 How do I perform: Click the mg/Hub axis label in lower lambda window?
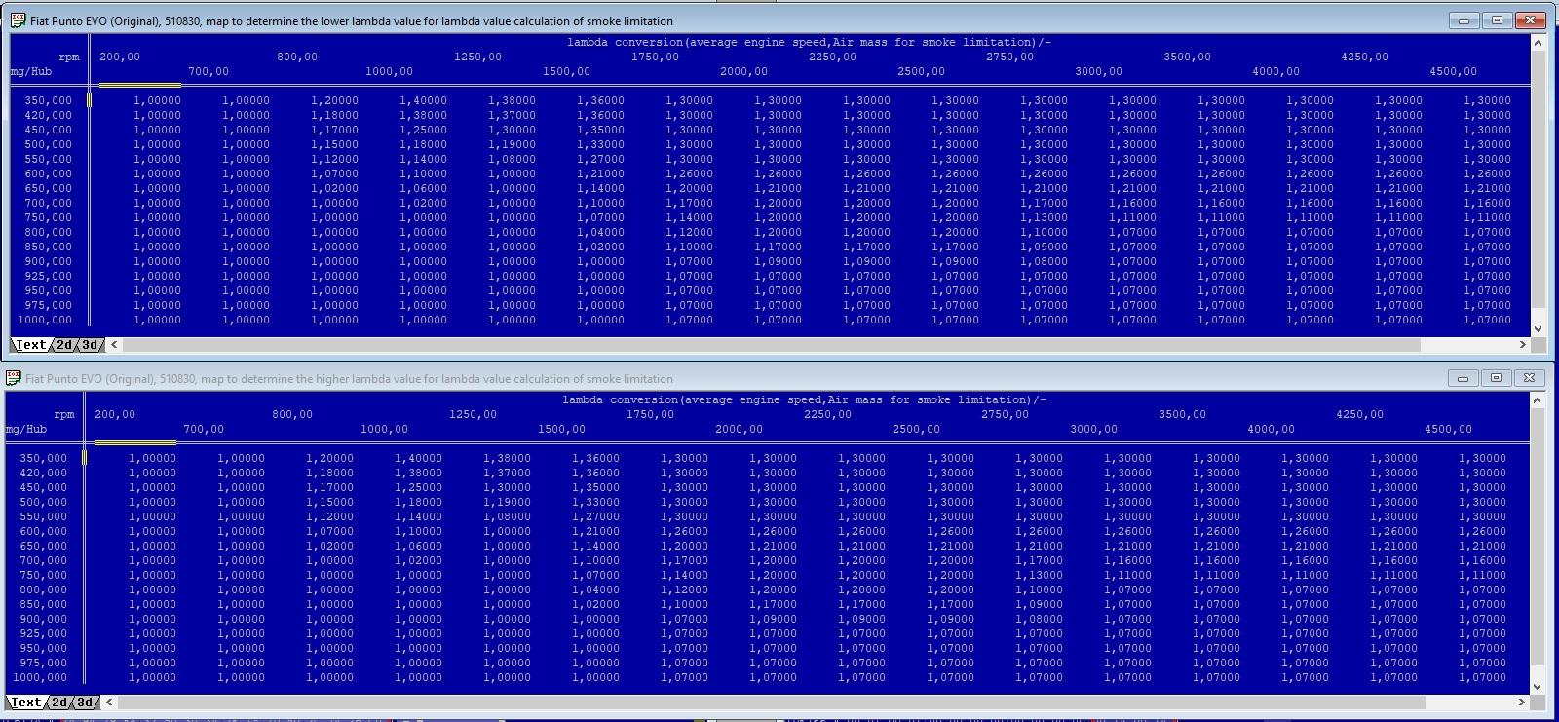31,71
